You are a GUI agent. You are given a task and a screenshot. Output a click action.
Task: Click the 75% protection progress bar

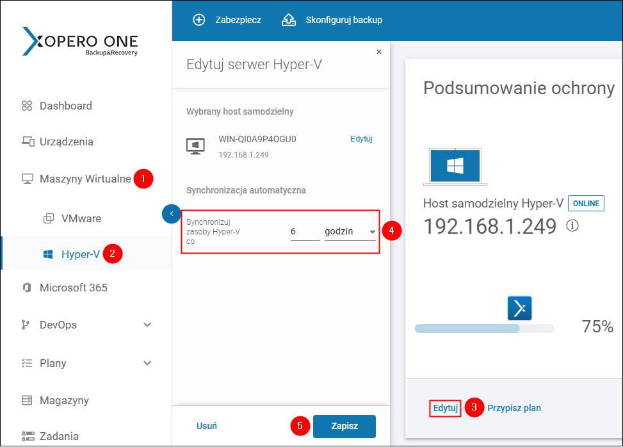click(x=484, y=328)
